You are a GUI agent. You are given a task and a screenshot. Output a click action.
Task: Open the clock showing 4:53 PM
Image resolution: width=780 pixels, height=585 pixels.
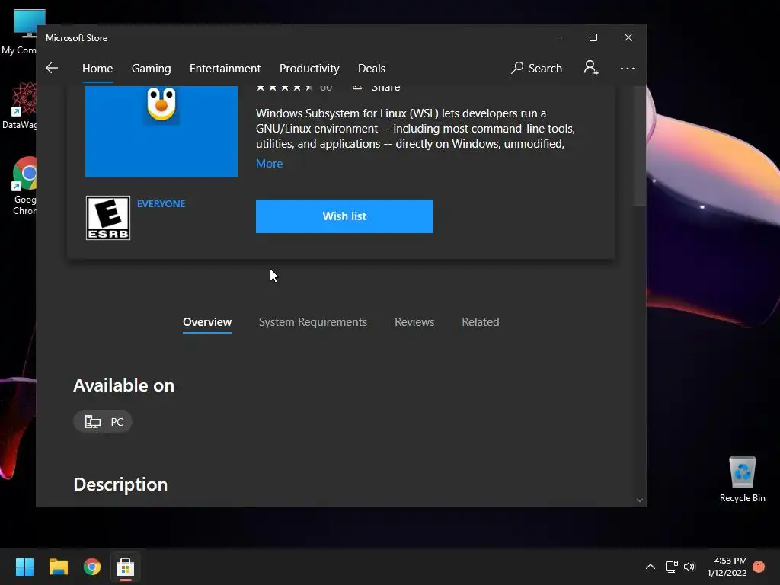pyautogui.click(x=727, y=567)
